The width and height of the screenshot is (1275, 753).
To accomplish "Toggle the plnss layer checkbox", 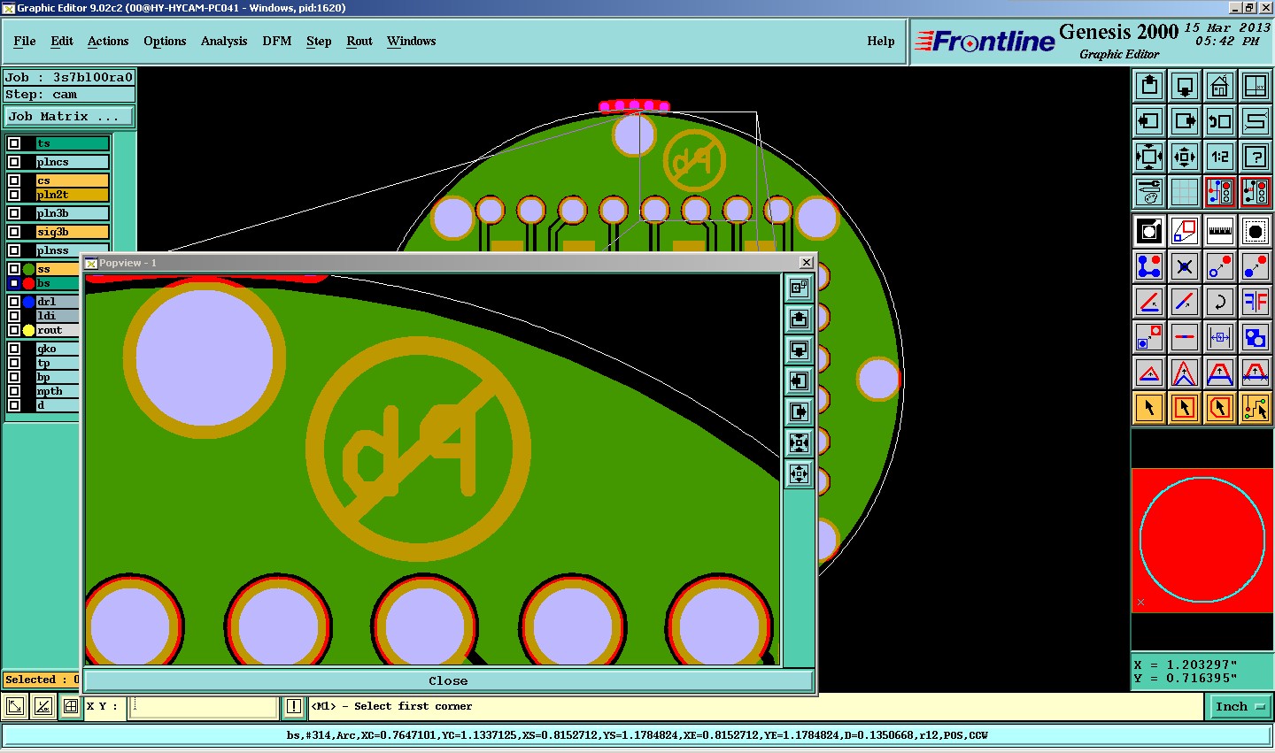I will pos(14,250).
